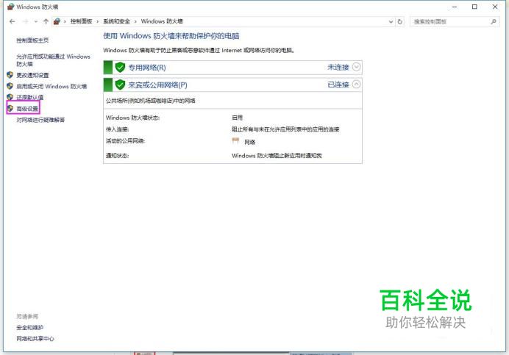Open 高级设置 link
The height and width of the screenshot is (355, 509).
click(x=27, y=109)
